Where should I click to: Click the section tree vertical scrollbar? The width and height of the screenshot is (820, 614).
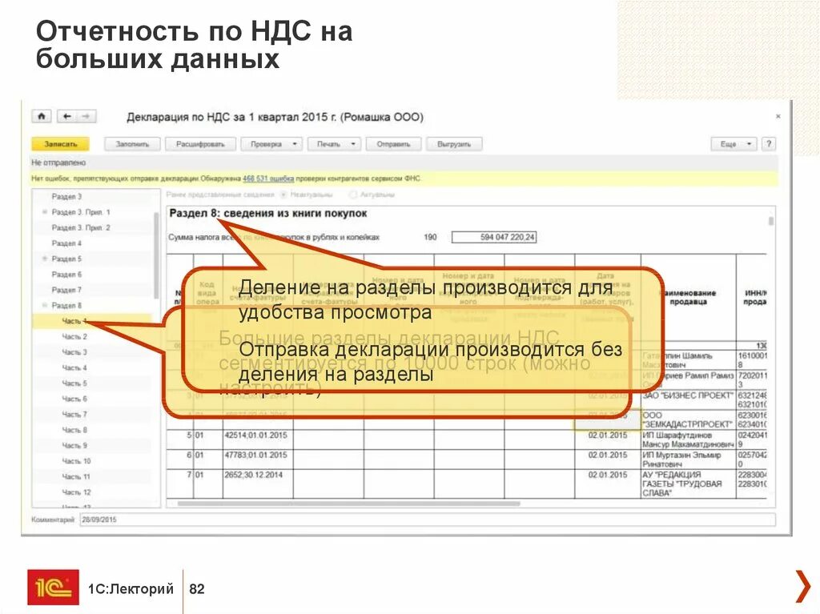(156, 255)
